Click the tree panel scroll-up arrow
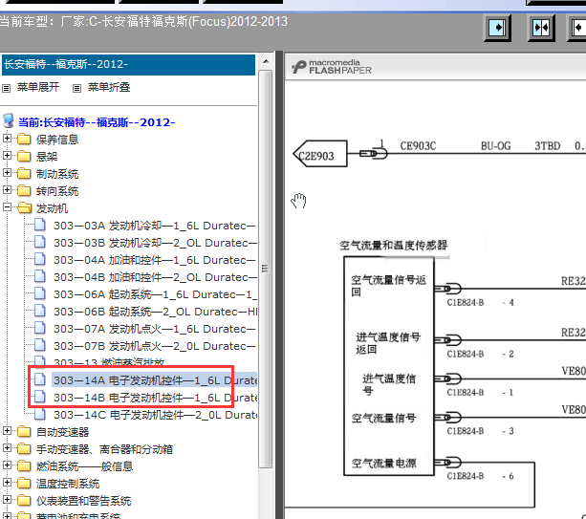This screenshot has height=519, width=586. pos(266,62)
